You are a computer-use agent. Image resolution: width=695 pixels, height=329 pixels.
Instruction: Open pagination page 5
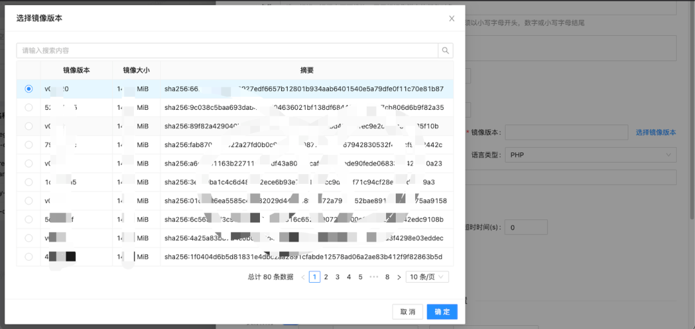click(360, 277)
